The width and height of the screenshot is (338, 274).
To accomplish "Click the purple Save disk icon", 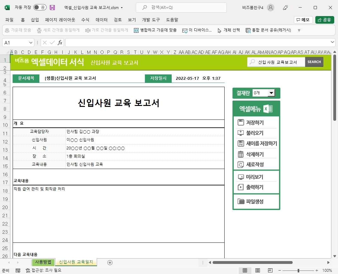I will [x=52, y=8].
